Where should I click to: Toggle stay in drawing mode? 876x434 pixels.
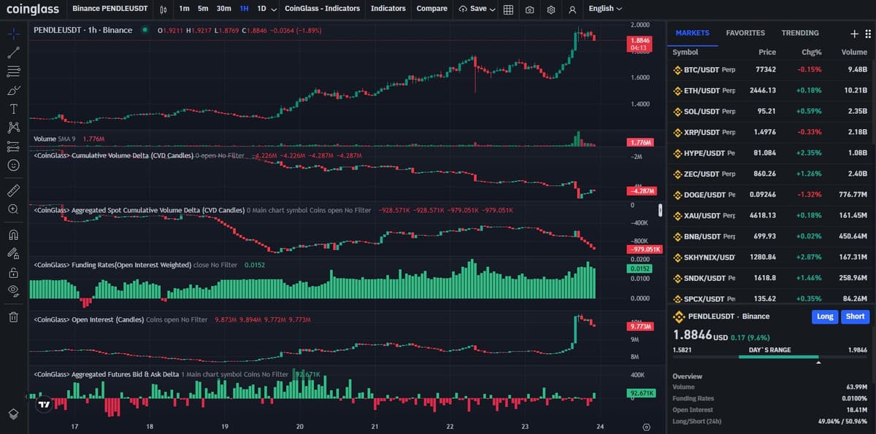[13, 254]
